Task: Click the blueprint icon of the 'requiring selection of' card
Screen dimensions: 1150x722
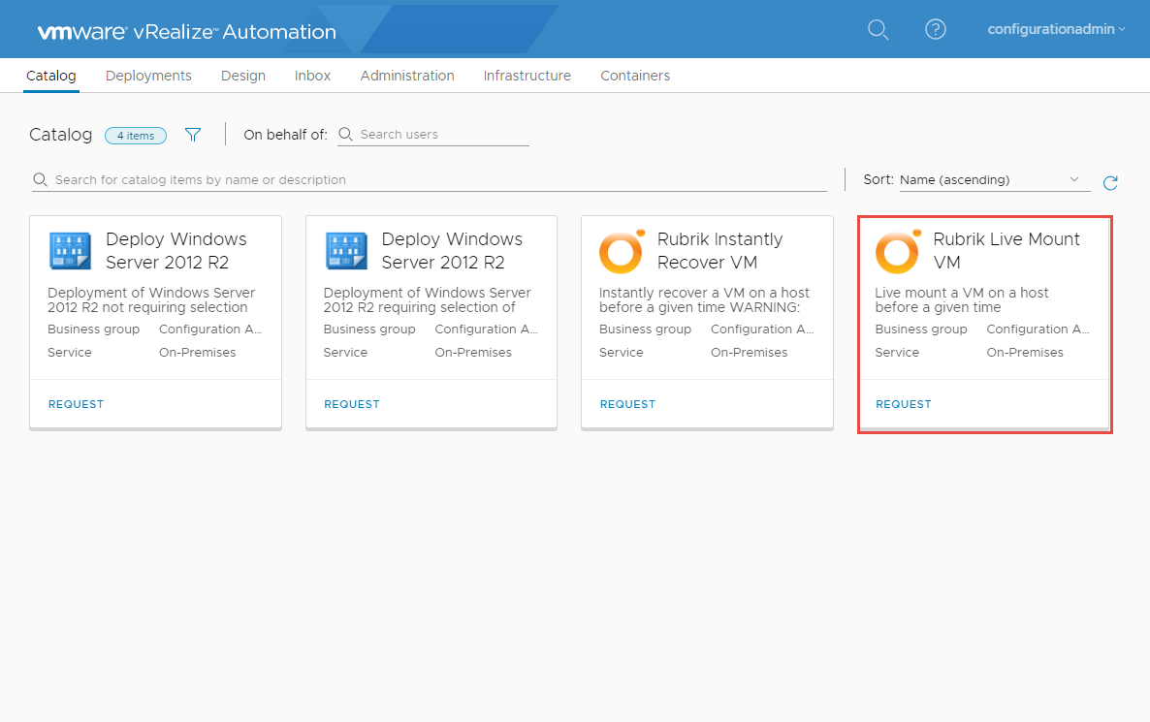Action: (346, 251)
